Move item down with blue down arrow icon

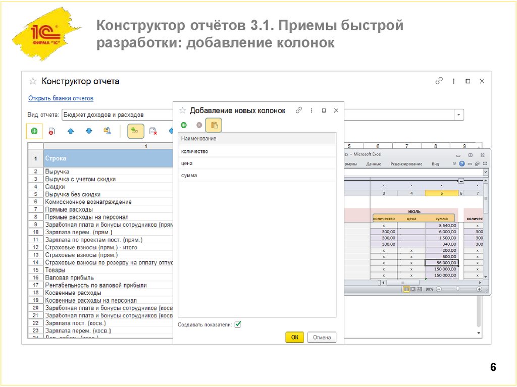pyautogui.click(x=89, y=131)
